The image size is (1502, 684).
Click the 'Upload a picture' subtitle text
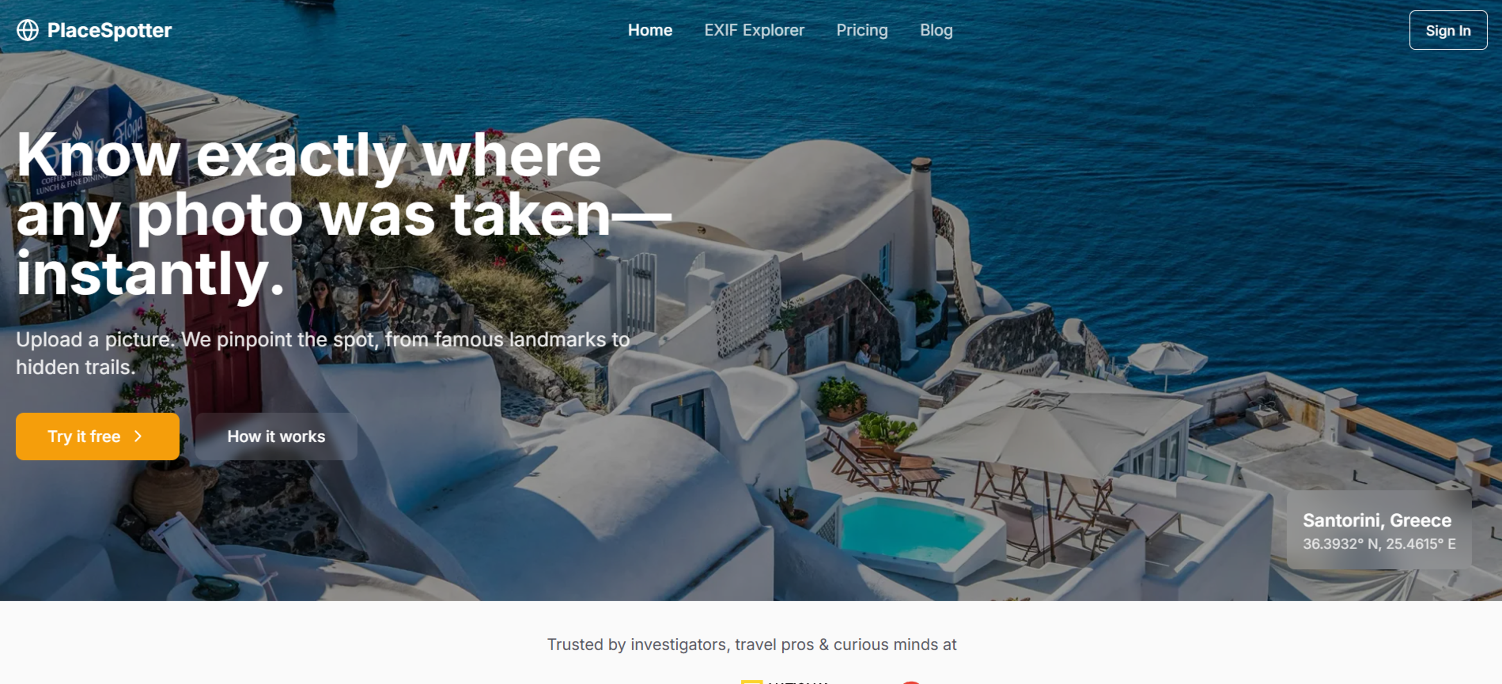pyautogui.click(x=322, y=353)
